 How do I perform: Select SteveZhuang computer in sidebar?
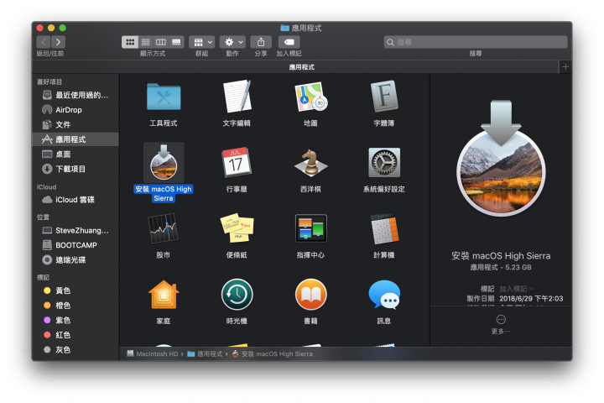tap(75, 231)
